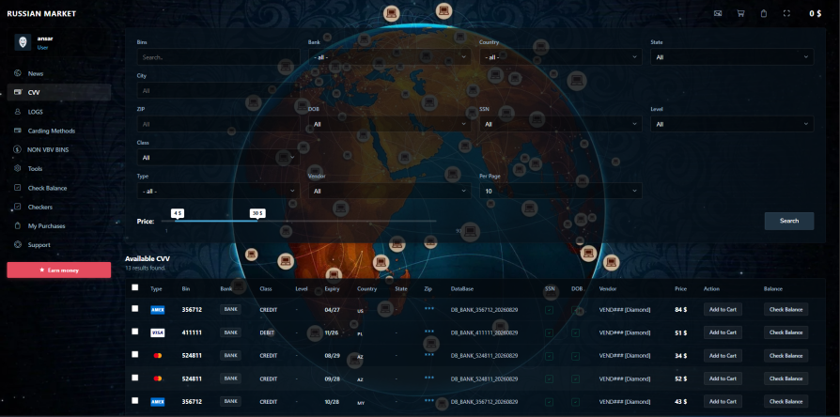840x417 pixels.
Task: Click the SSN check mark in the 84 $ row
Action: coord(549,310)
